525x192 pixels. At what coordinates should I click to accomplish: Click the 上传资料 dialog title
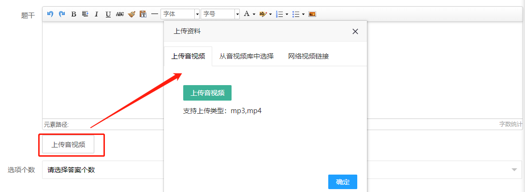click(187, 31)
